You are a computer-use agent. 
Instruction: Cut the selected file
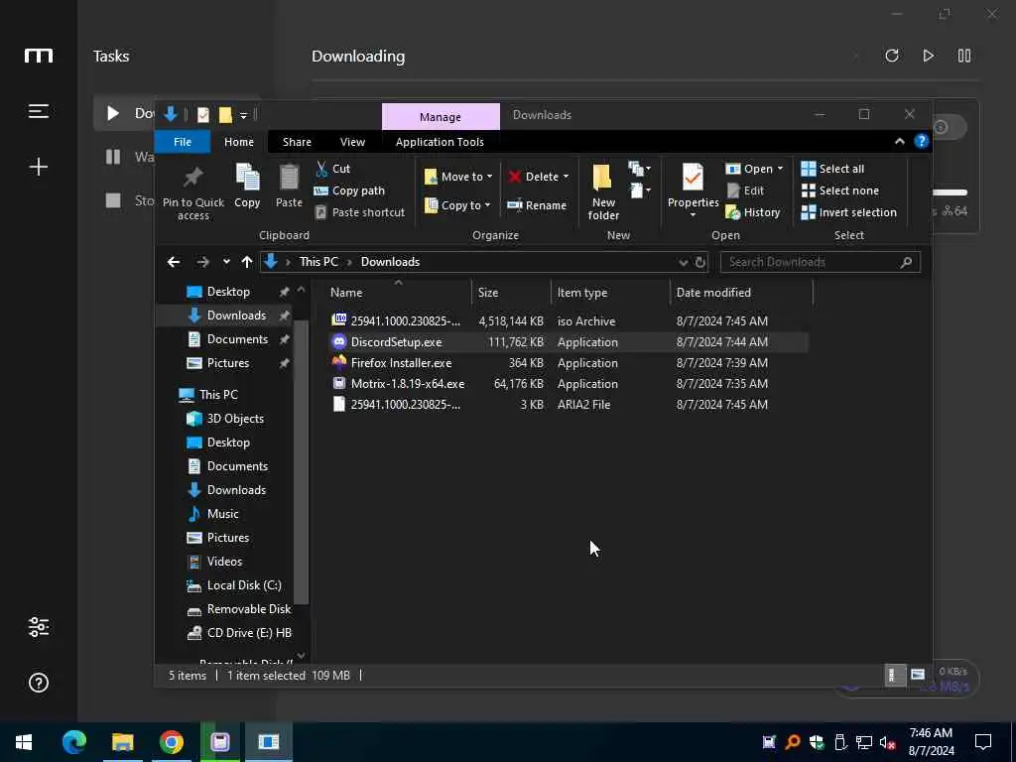(x=332, y=169)
